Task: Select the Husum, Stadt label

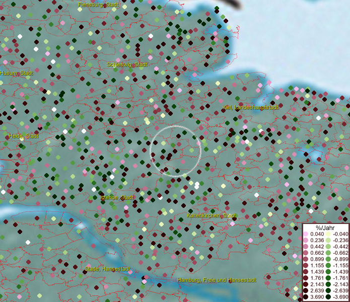Action: coord(17,73)
